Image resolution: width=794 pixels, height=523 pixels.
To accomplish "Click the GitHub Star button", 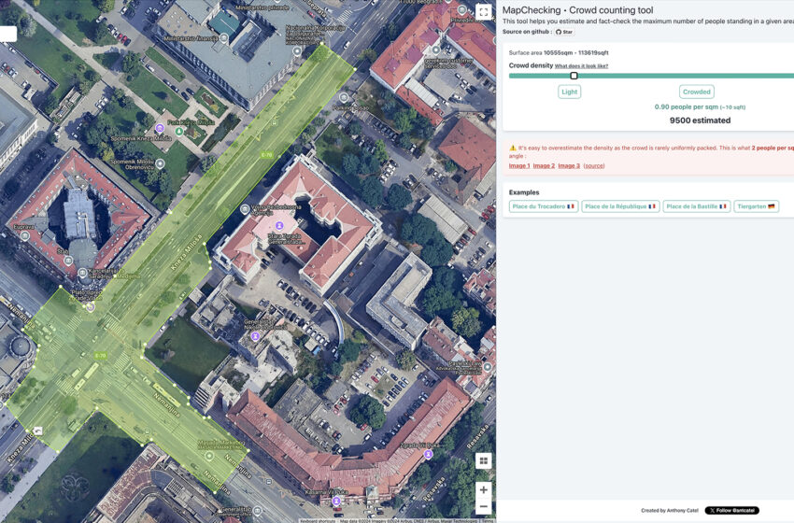I will (x=564, y=32).
